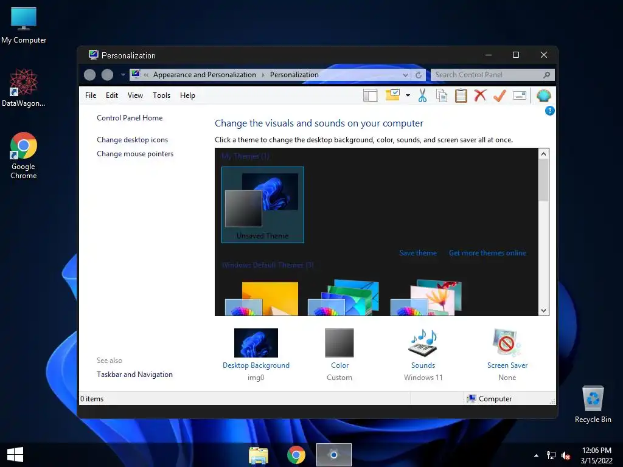Screen dimensions: 623x467
Task: Click the Back navigation button
Action: coord(90,75)
